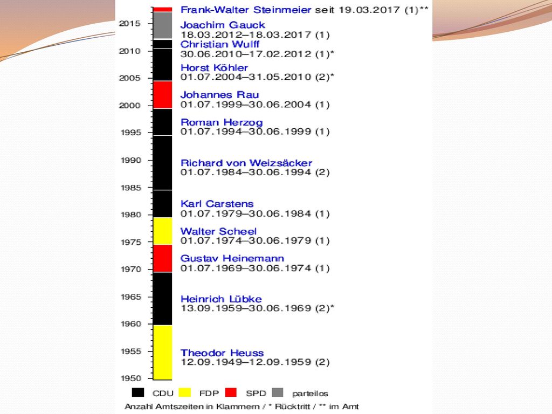The image size is (552, 414).
Task: Click the 1995 axis label
Action: [130, 133]
